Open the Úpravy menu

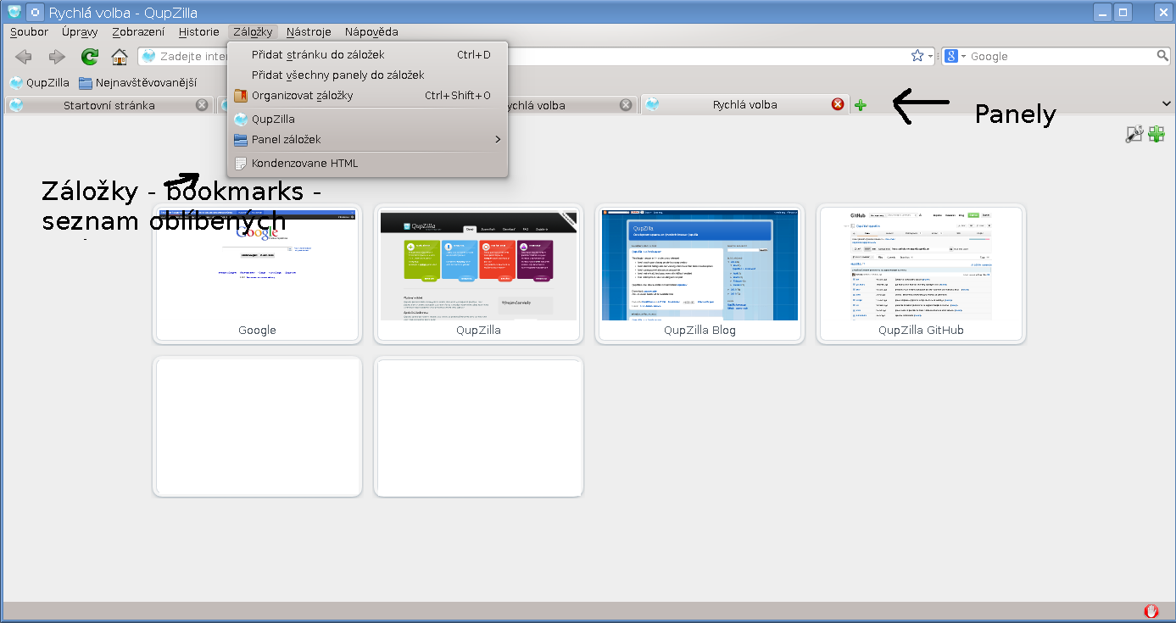click(x=80, y=32)
